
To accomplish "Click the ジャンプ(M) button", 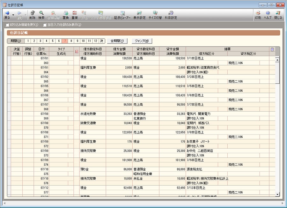I will tap(142, 41).
